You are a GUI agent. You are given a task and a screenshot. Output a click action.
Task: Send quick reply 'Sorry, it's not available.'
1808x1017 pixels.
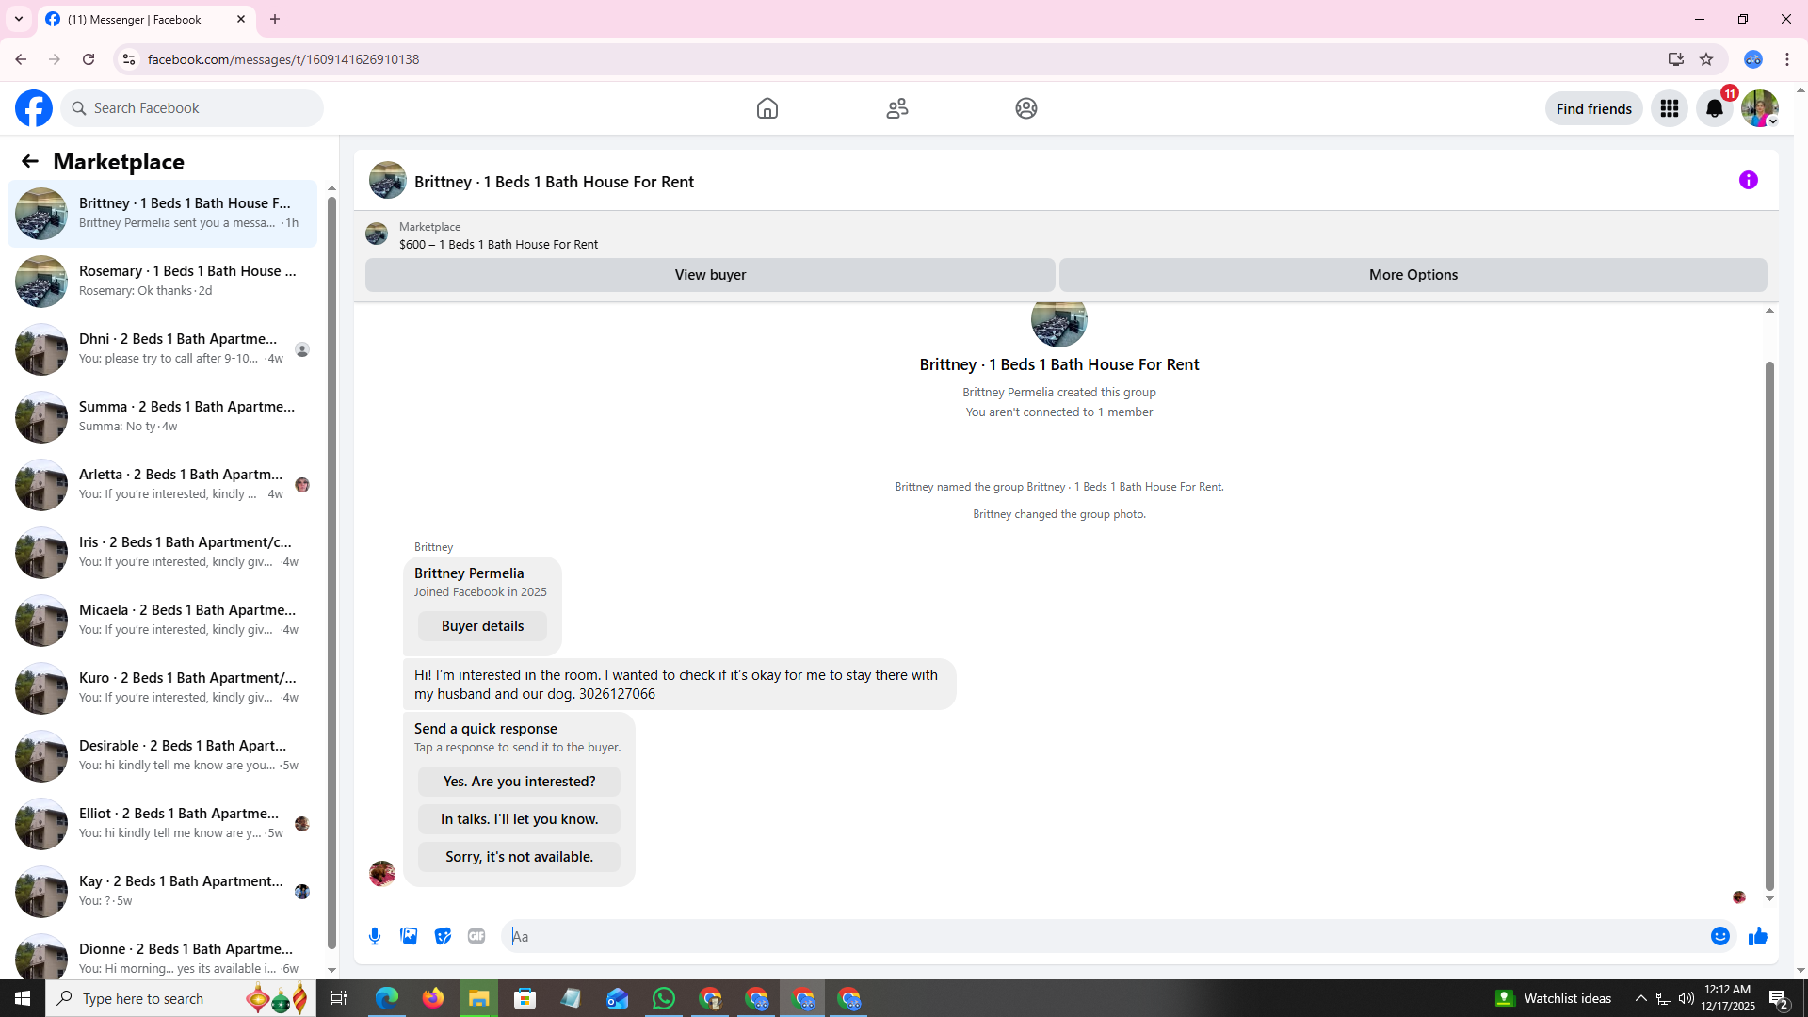519,857
